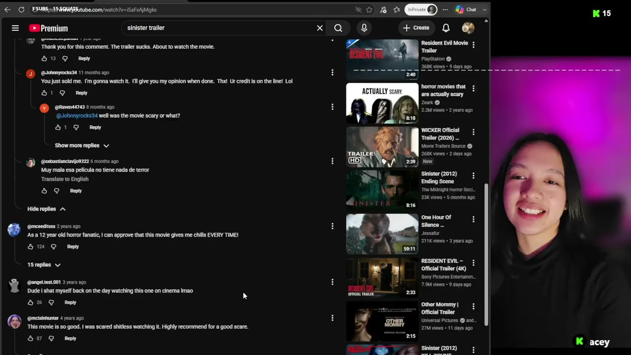Viewport: 631px width, 355px height.
Task: Expand Show more replies
Action: (82, 145)
